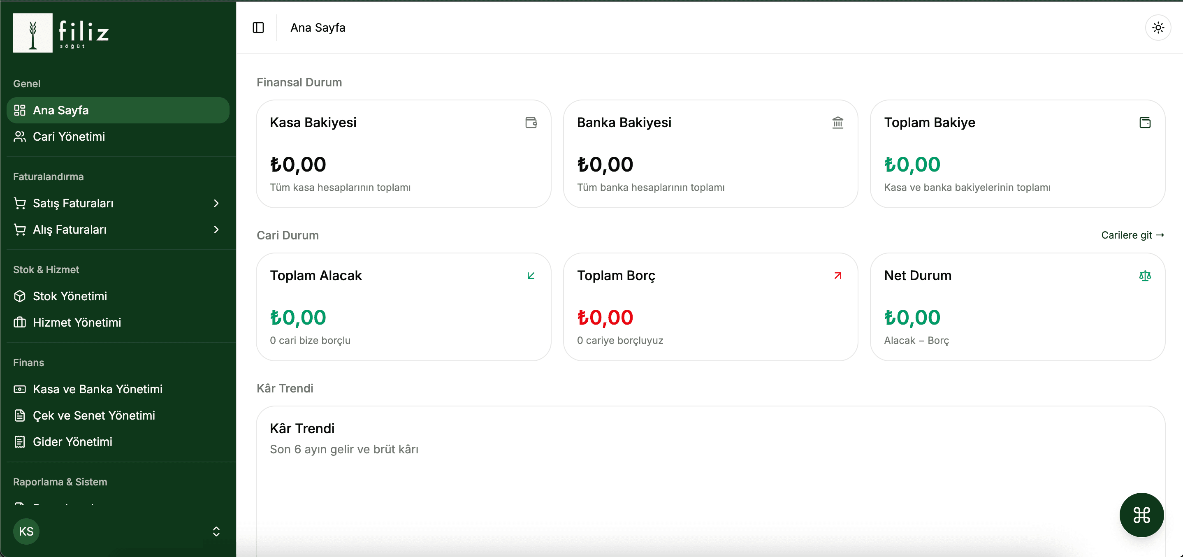The width and height of the screenshot is (1183, 557).
Task: Open Alış Faturaları menu item
Action: tap(118, 229)
